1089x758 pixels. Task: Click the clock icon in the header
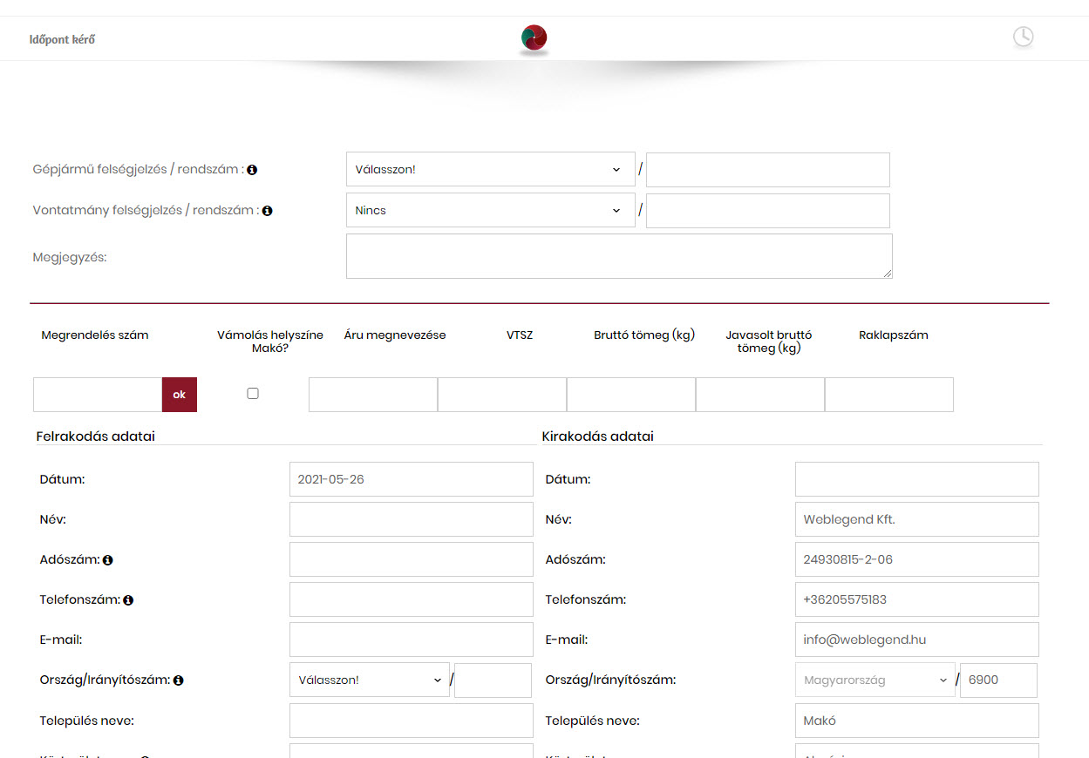click(1023, 37)
